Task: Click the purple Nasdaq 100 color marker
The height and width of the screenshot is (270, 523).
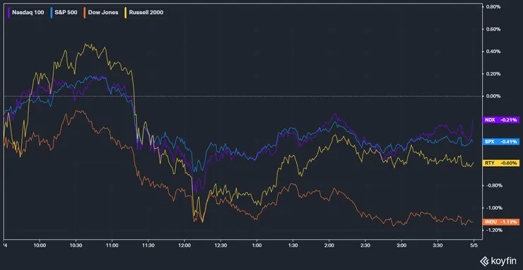Action: click(x=9, y=13)
